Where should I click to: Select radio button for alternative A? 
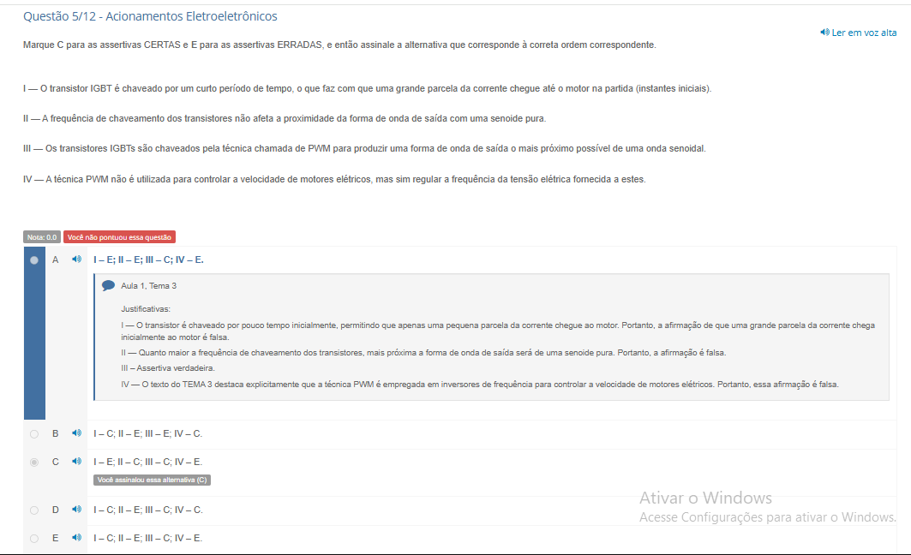34,260
